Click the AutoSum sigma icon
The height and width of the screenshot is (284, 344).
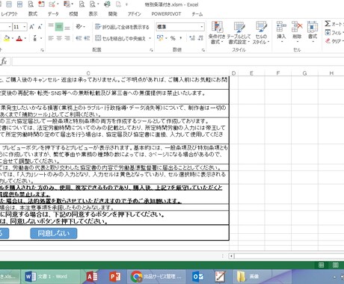point(328,24)
